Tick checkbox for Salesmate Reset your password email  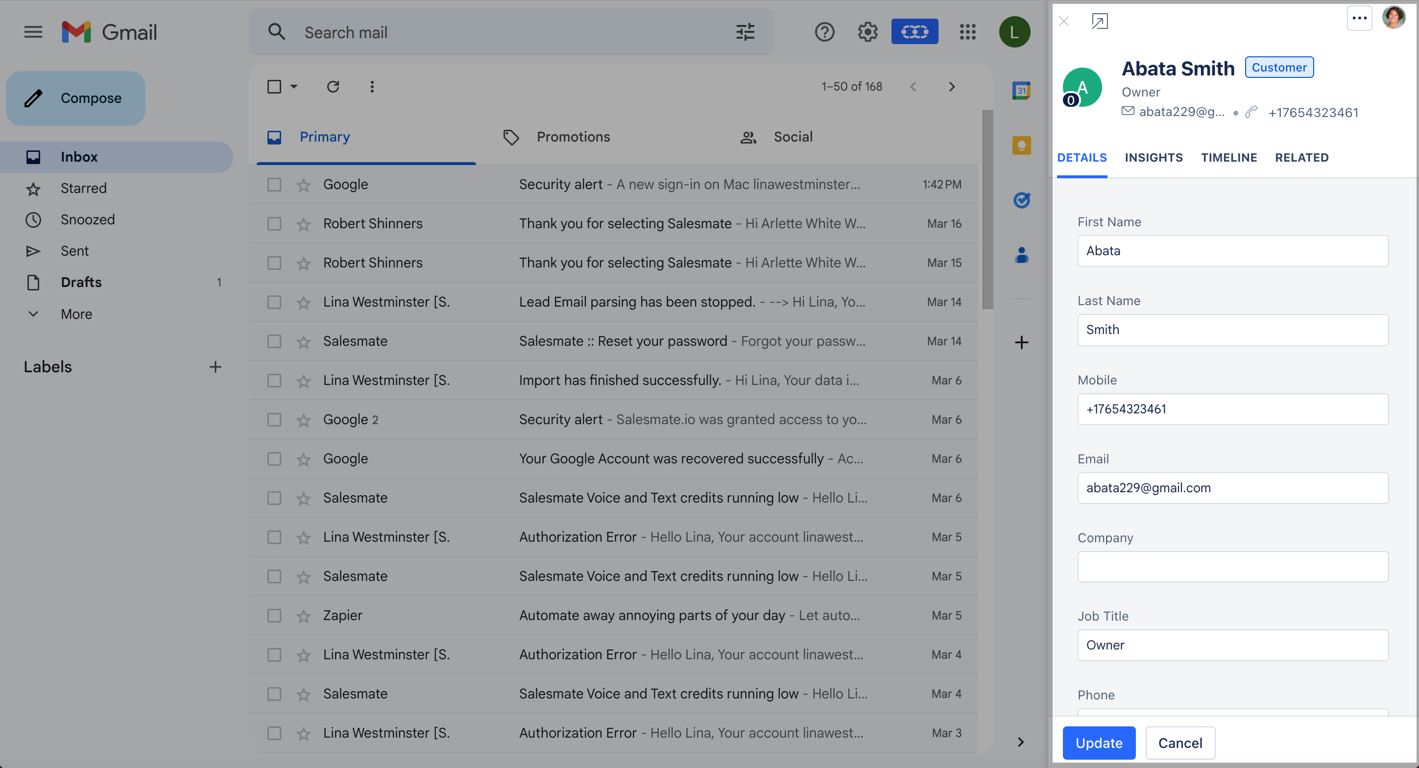274,341
